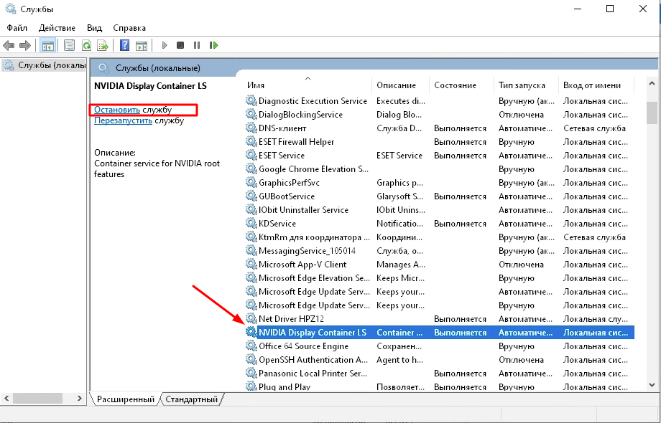
Task: Open the Справка menu
Action: click(129, 28)
